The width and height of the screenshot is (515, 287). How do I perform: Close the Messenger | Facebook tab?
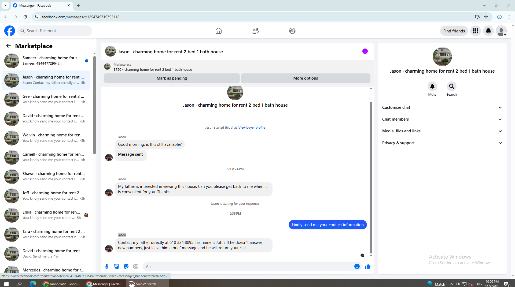[69, 5]
